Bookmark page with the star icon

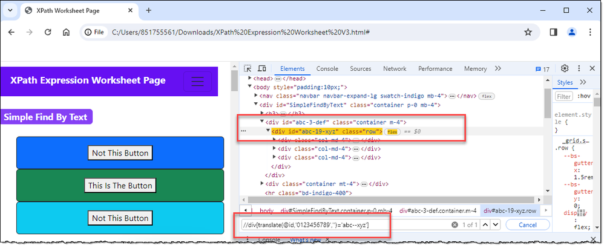pos(528,32)
